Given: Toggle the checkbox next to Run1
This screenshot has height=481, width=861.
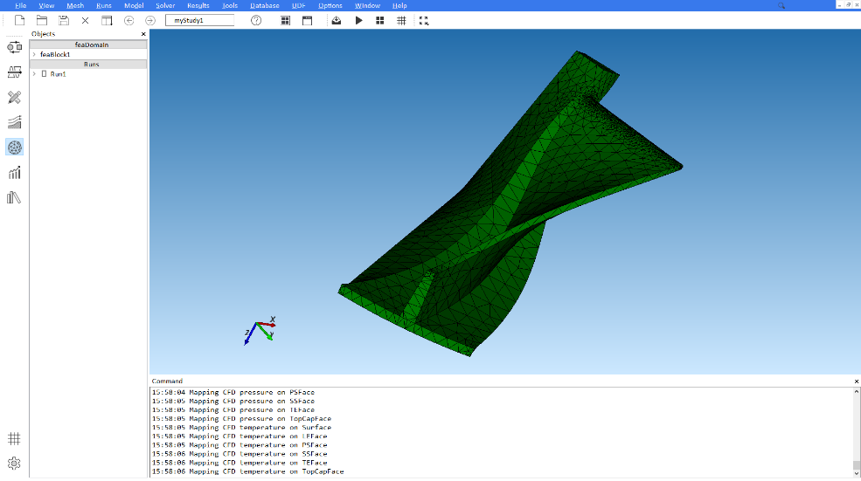Looking at the screenshot, I should pyautogui.click(x=45, y=73).
